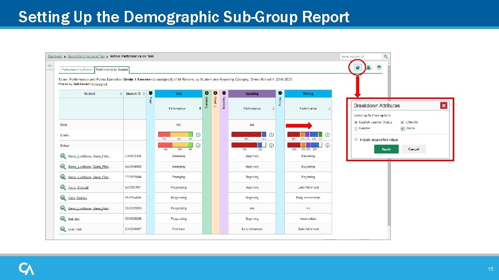Screen dimensions: 499x280
Task: Click magnifier icon for Annie Schmidt row
Action: [63, 187]
